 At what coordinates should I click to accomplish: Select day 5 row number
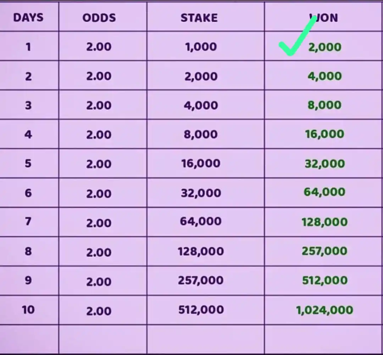(28, 163)
